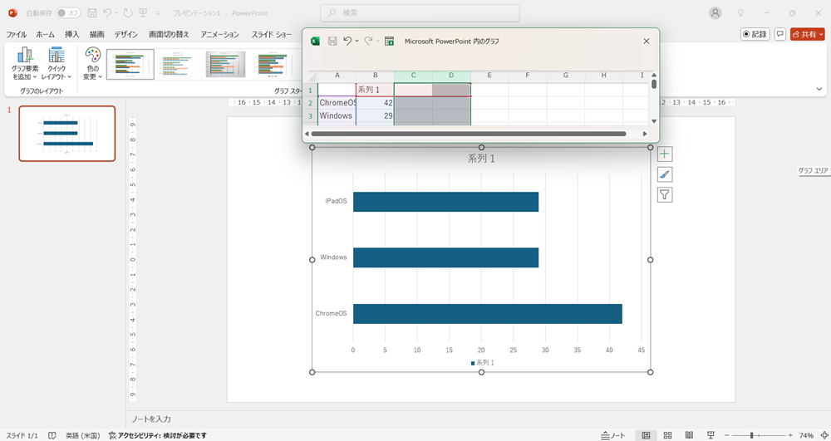Screen dimensions: 831x441
Task: Open the 挿入 tab
Action: point(72,34)
